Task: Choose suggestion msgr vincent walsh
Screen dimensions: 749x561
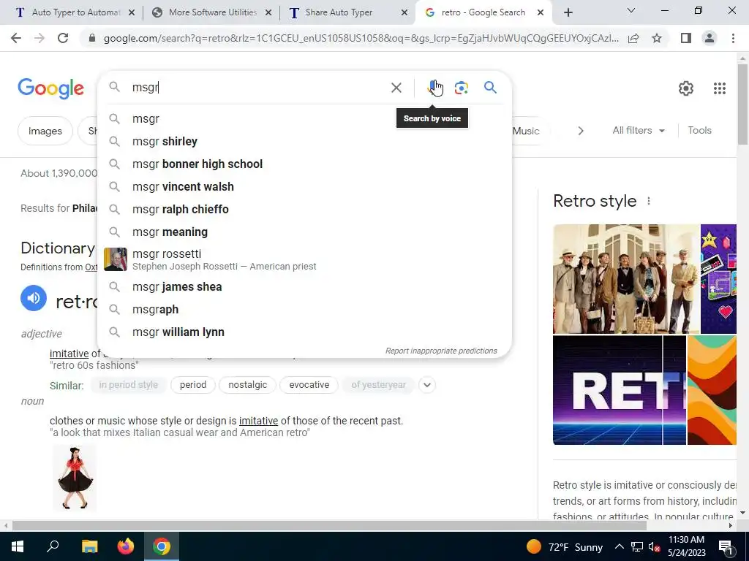Action: [x=304, y=186]
